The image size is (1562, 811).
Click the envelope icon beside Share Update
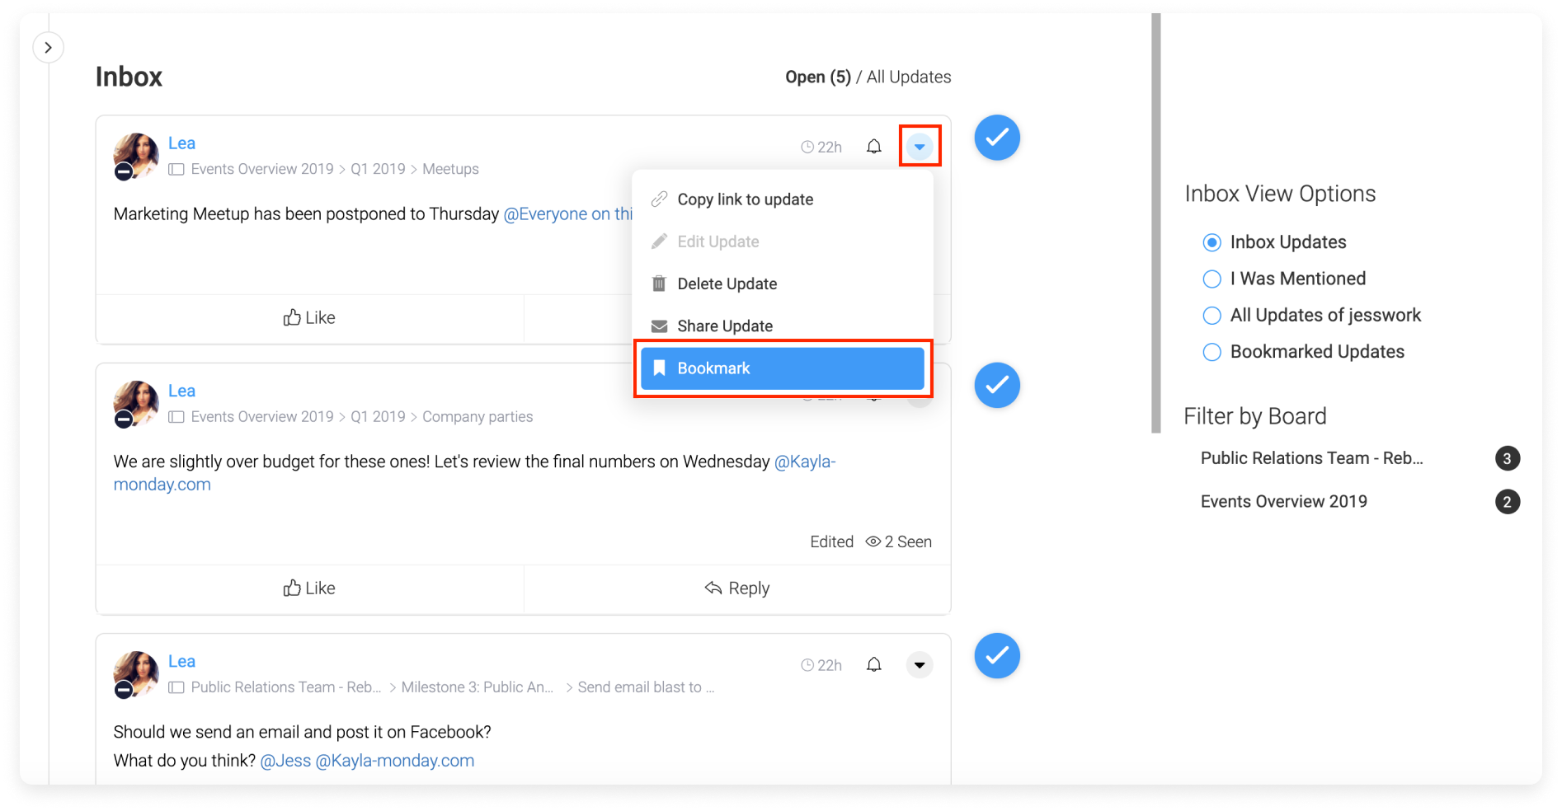pos(659,326)
